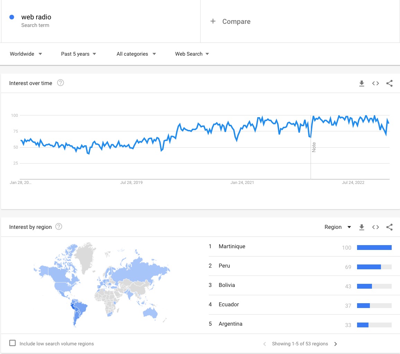Click the Note marker on the chart
400x354 pixels.
[x=314, y=147]
